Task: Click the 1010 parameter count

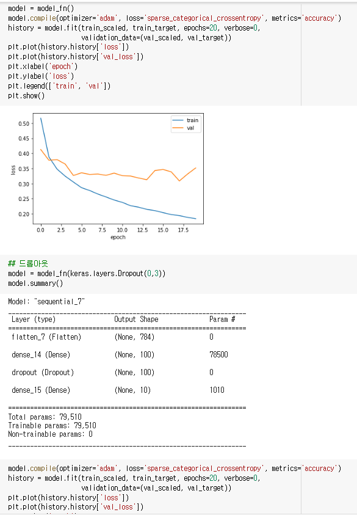Action: point(217,390)
